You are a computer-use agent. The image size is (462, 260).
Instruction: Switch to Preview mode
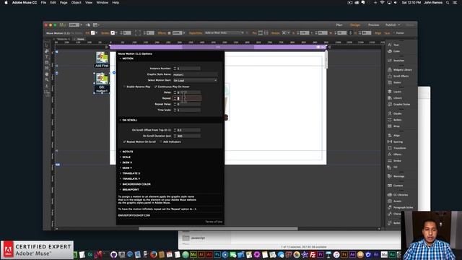click(373, 25)
